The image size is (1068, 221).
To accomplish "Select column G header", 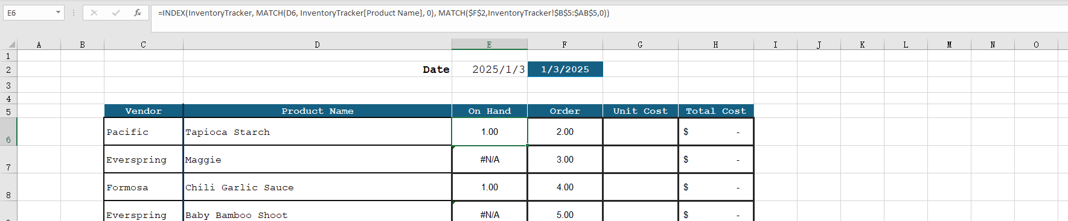I will pos(640,45).
